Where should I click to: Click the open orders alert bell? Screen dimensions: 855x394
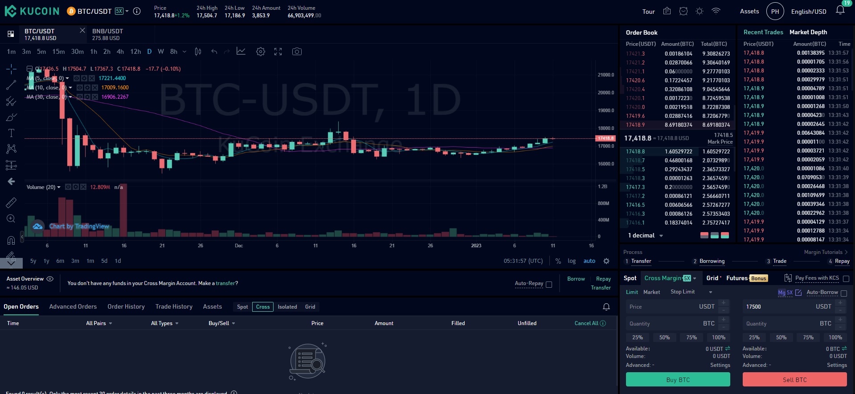pyautogui.click(x=606, y=307)
